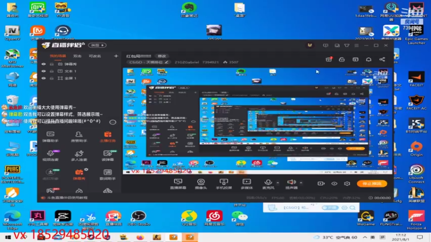Open QQ音乐 desktop shortcut

tap(189, 218)
